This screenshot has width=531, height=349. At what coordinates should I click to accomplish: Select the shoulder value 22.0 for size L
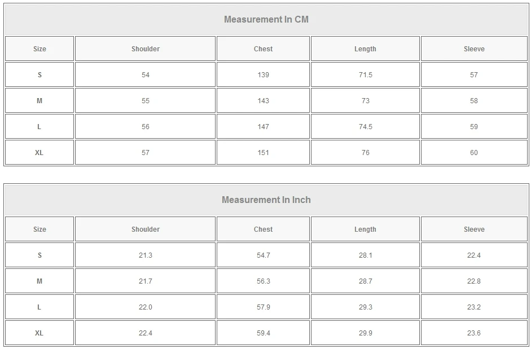[146, 307]
